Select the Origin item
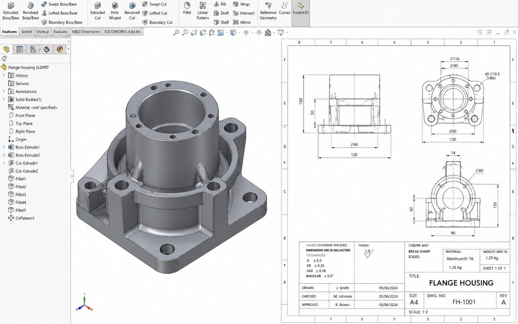The image size is (518, 324). [17, 140]
